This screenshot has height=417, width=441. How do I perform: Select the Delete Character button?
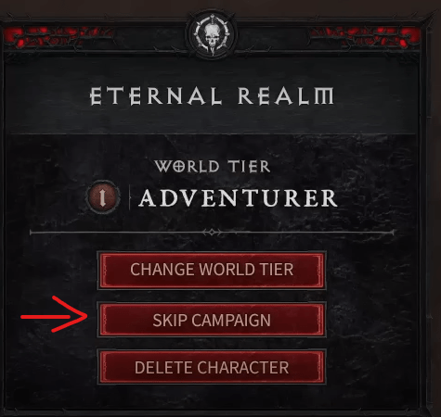coord(212,367)
